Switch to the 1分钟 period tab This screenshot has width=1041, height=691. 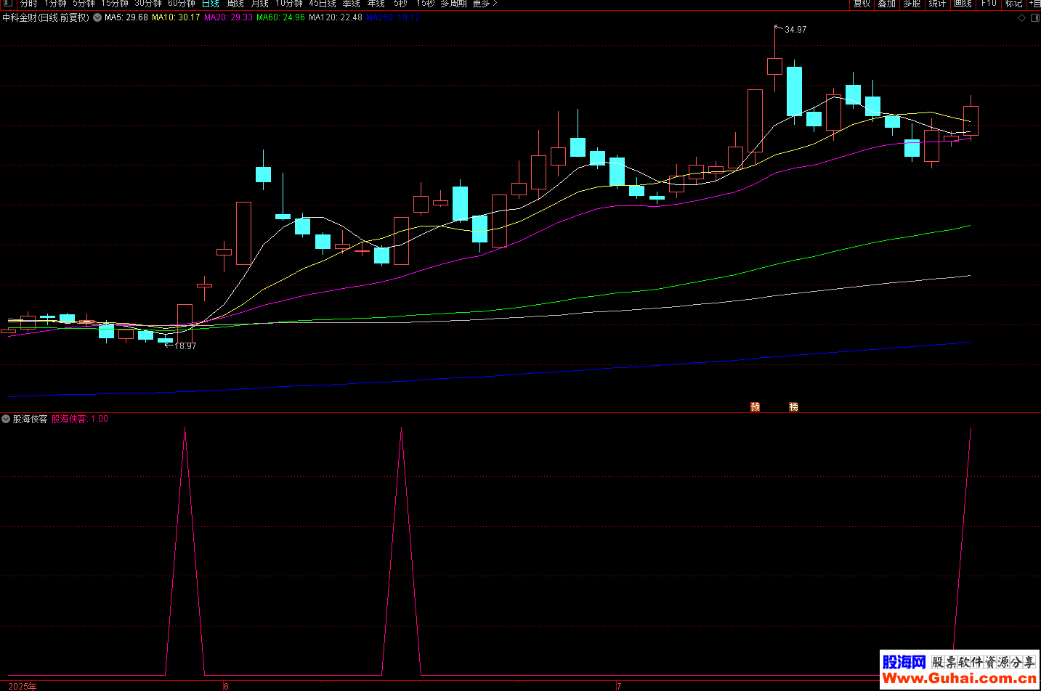55,4
